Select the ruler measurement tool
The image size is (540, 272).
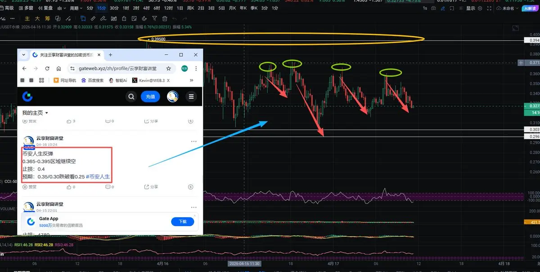93,18
